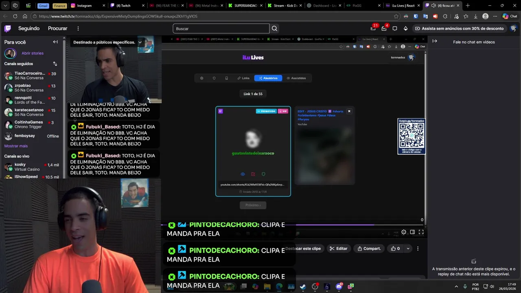521x293 pixels.
Task: Open the Procurar browse page
Action: click(x=57, y=28)
